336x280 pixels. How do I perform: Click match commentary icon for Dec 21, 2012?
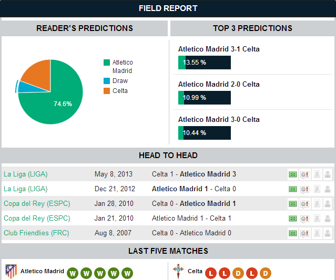[x=305, y=189]
